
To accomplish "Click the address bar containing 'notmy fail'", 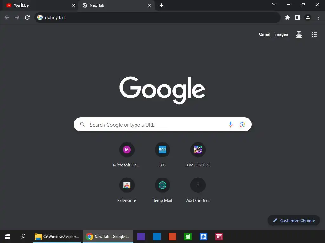I will (x=157, y=17).
